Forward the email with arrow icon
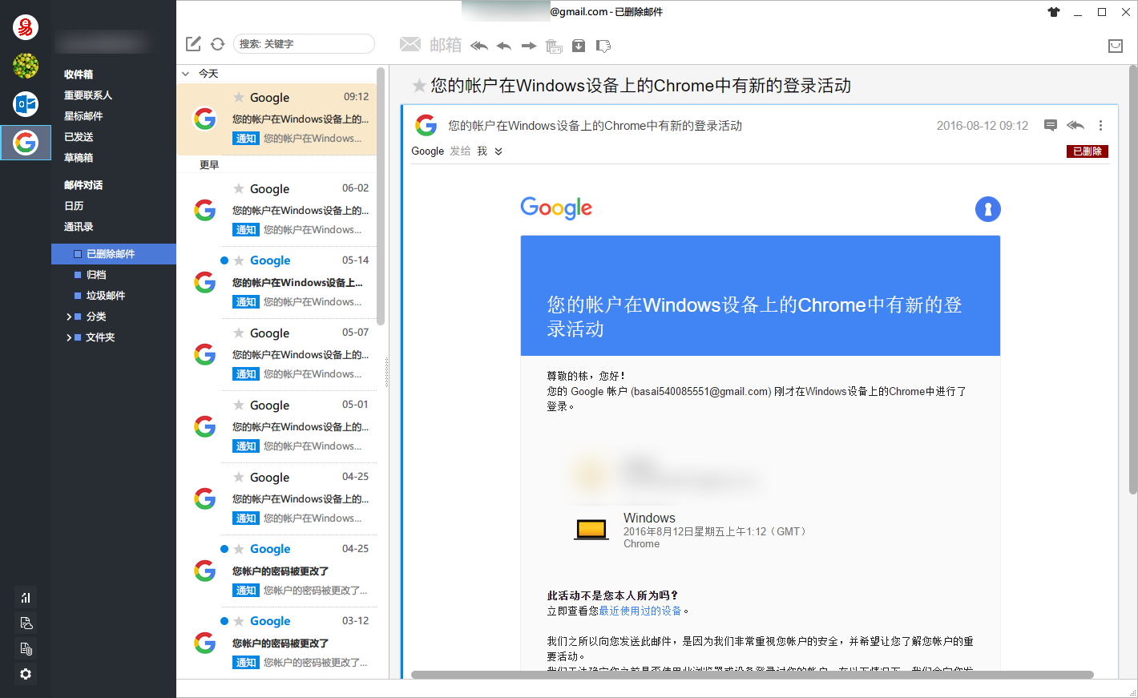 [x=529, y=46]
